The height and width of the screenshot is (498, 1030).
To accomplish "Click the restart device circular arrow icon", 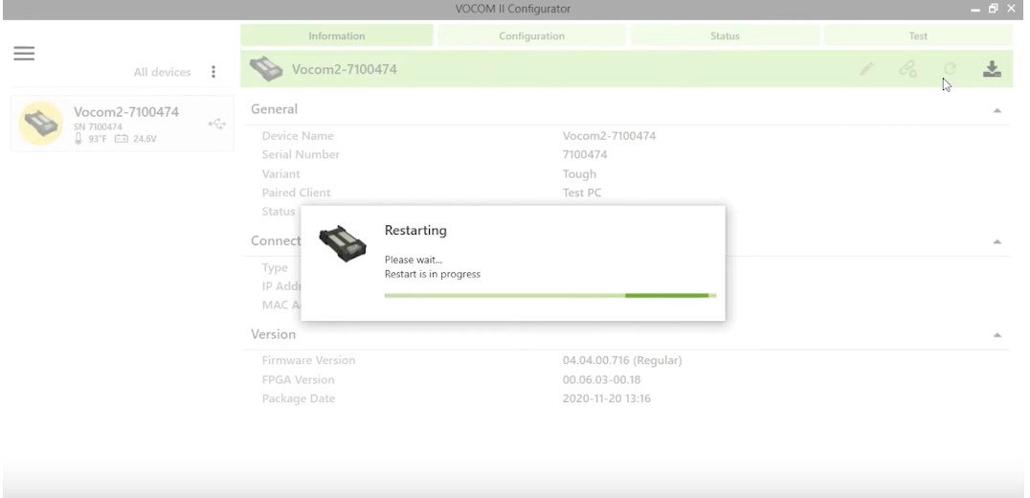I will [950, 68].
